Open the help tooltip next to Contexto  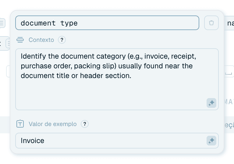62,40
